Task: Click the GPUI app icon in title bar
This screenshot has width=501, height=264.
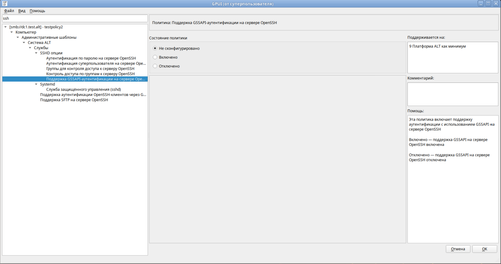Action: [5, 4]
